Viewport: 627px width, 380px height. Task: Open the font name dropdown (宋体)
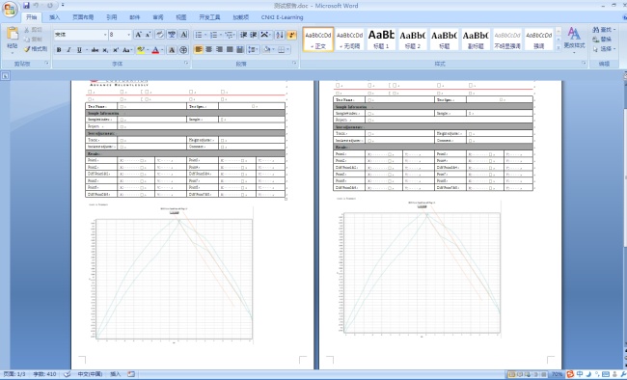[x=105, y=35]
